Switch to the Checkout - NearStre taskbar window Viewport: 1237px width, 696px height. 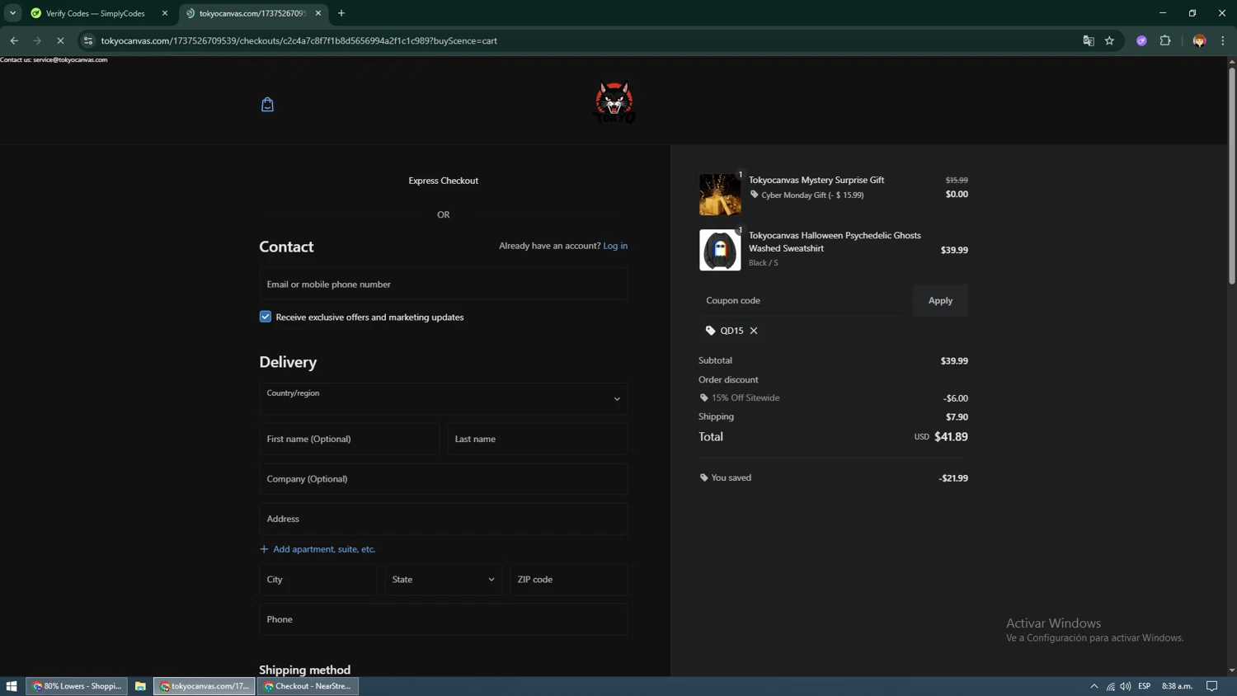coord(308,686)
